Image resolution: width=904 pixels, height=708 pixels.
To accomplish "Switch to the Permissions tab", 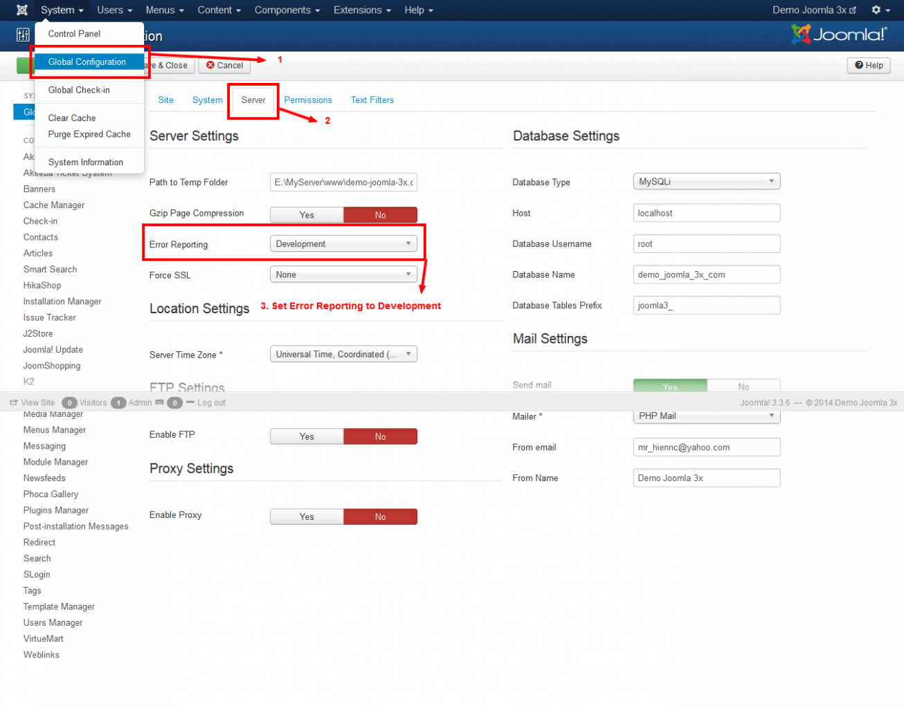I will click(308, 100).
